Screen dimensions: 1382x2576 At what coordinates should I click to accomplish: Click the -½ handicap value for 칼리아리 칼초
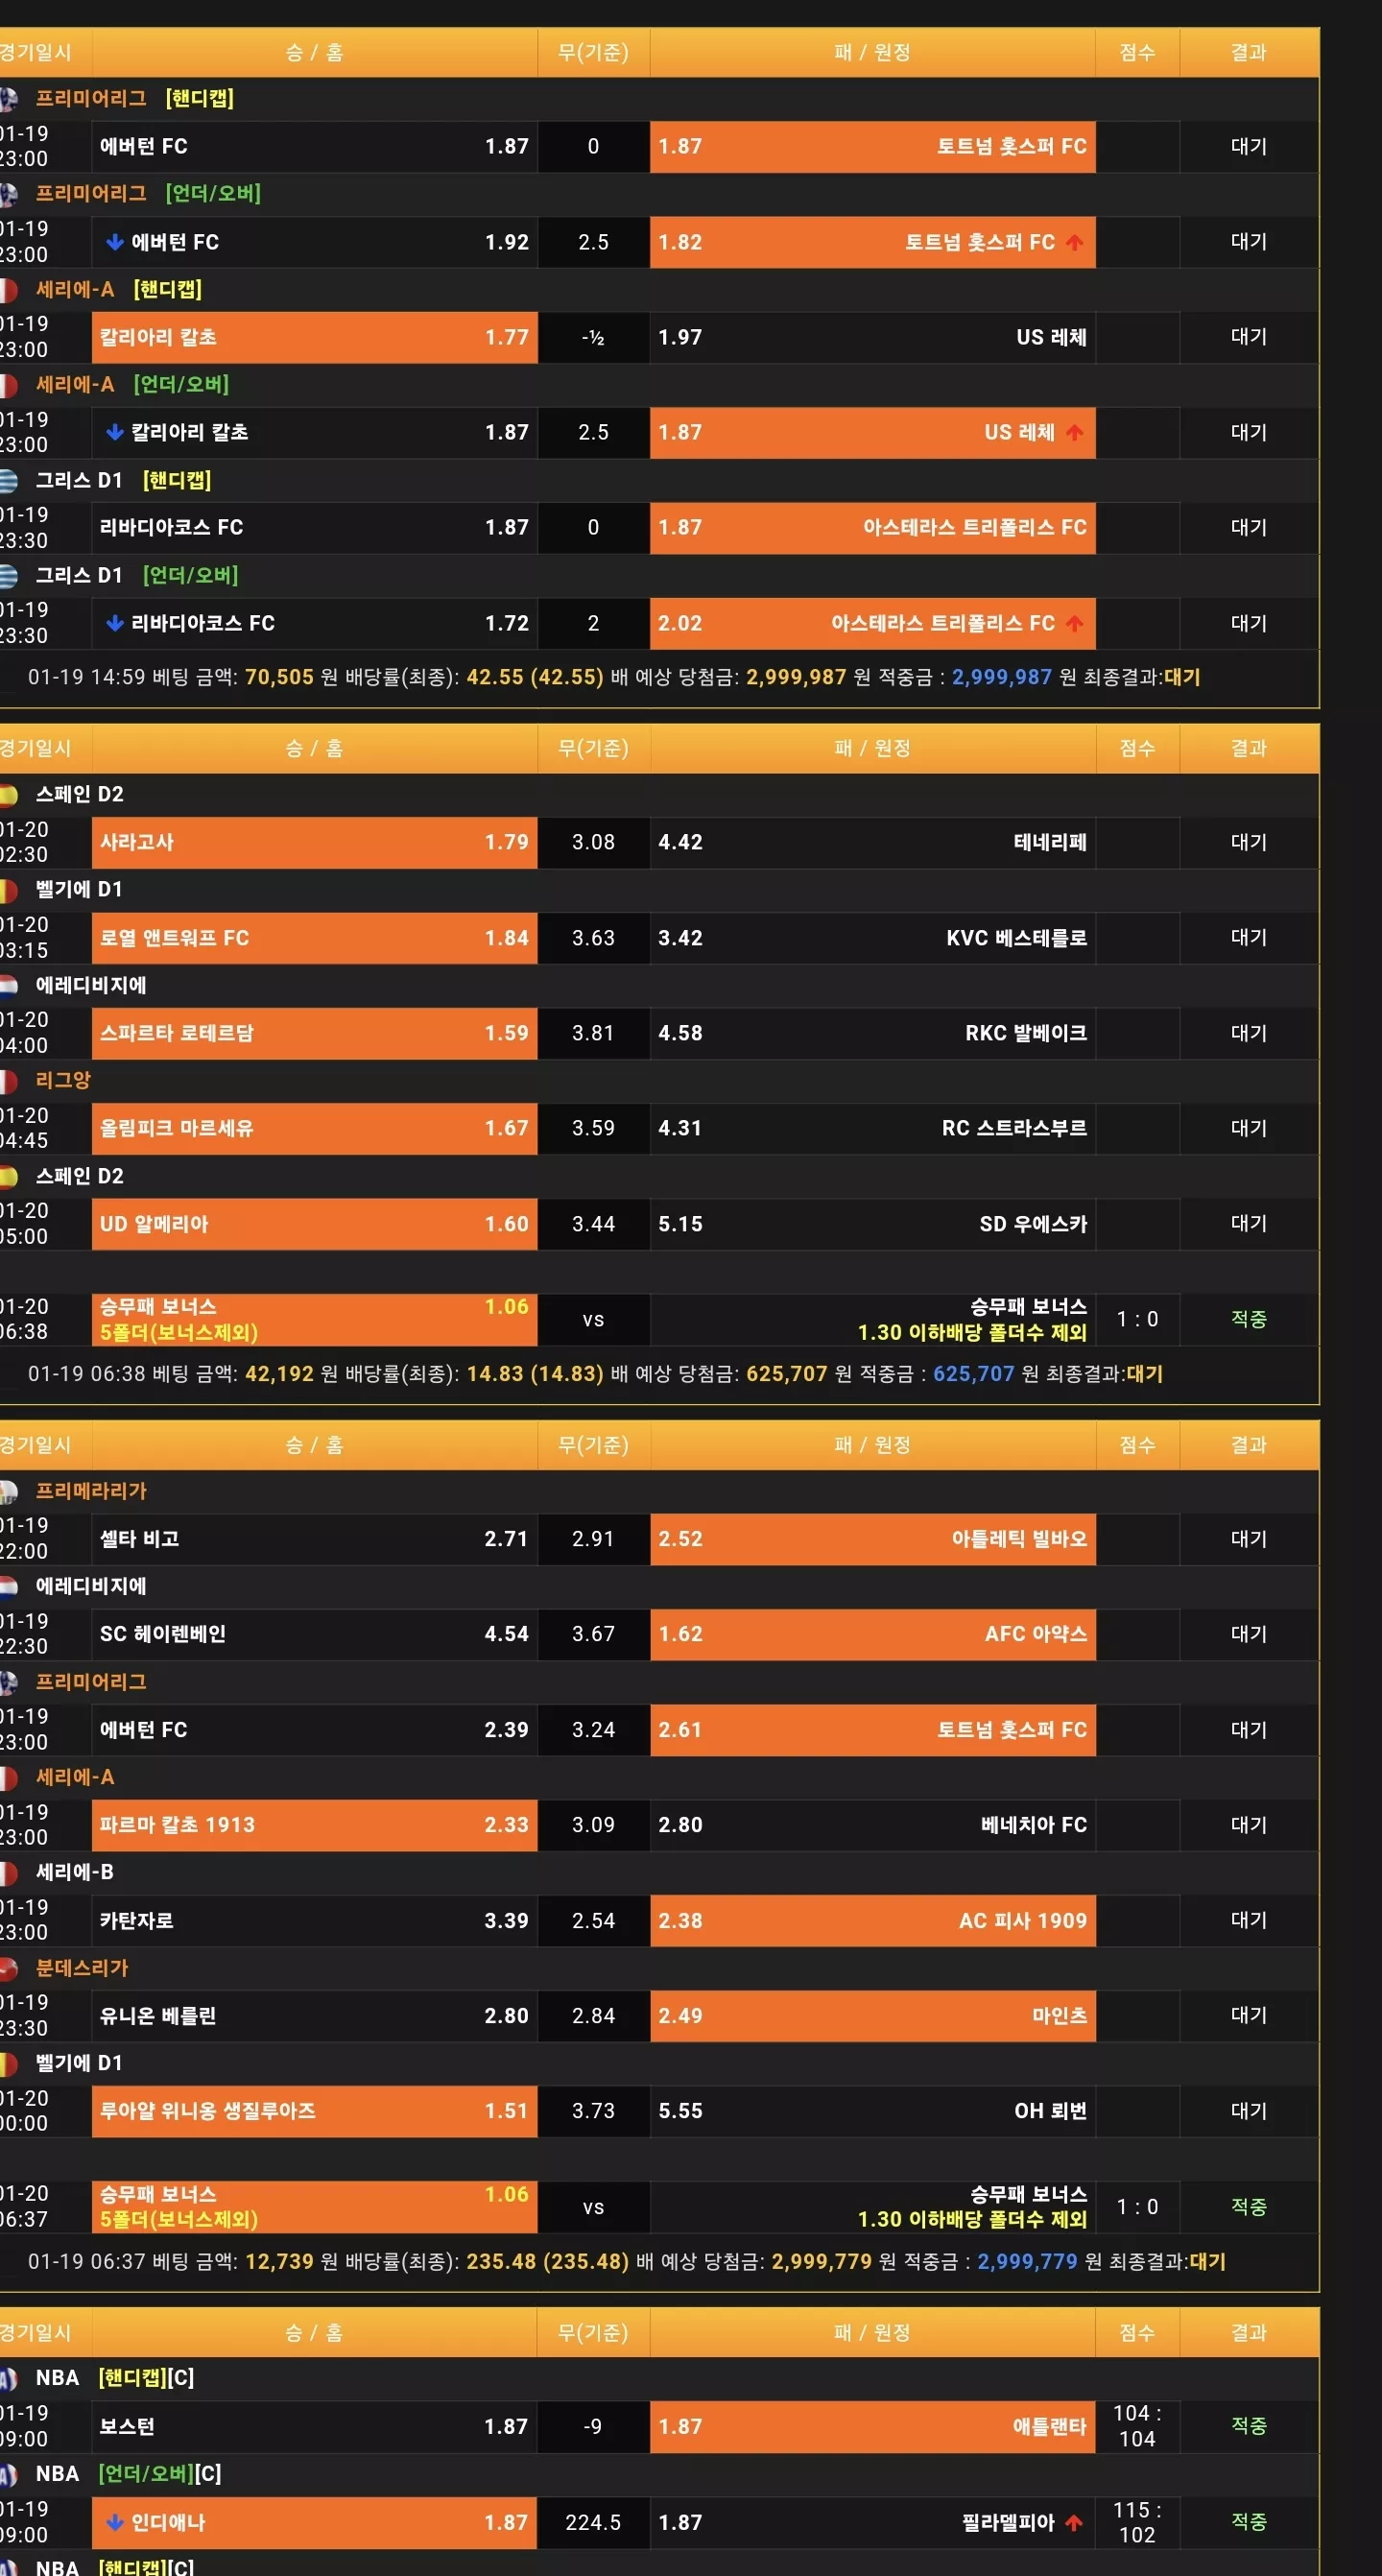pyautogui.click(x=593, y=338)
